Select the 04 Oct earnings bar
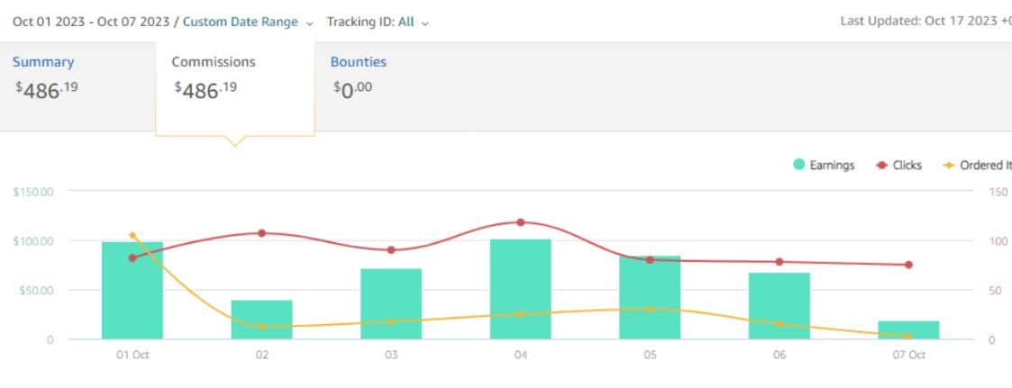1012x388 pixels. point(521,290)
